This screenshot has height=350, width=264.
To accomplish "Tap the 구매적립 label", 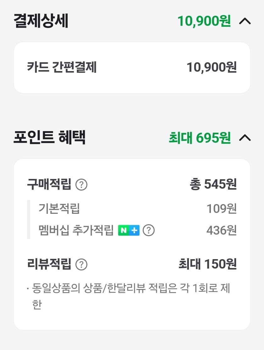I will point(49,184).
